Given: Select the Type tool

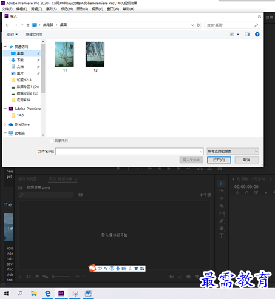Looking at the screenshot, I should tap(222, 236).
